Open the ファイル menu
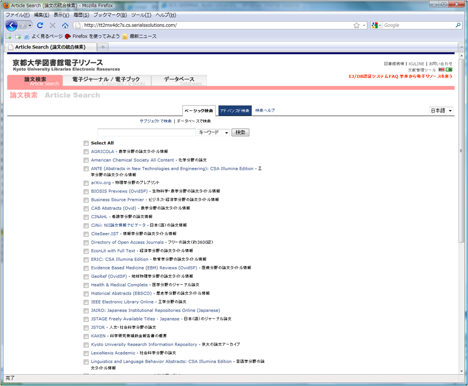This screenshot has height=386, width=468. click(18, 15)
